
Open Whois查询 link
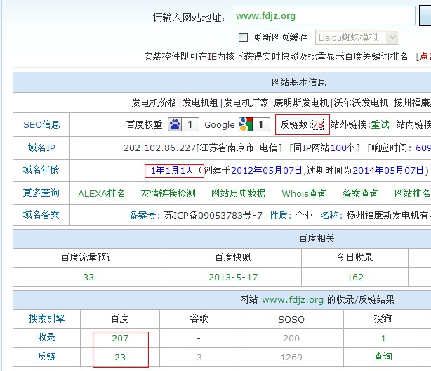pos(304,193)
